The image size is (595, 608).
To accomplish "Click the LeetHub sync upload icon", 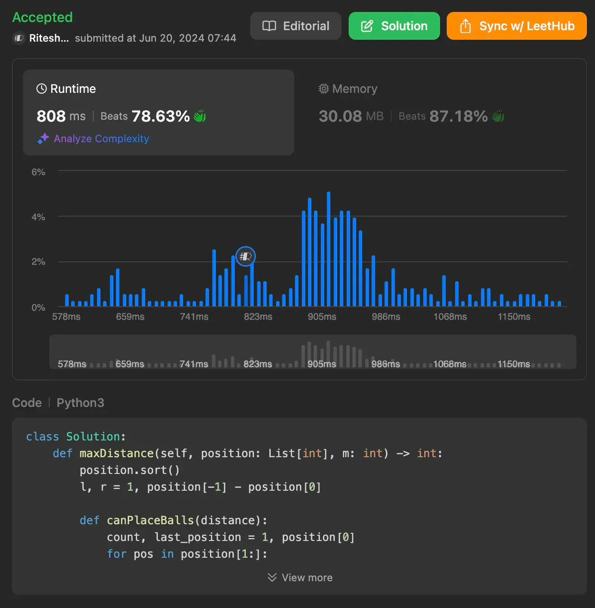I will coord(465,26).
